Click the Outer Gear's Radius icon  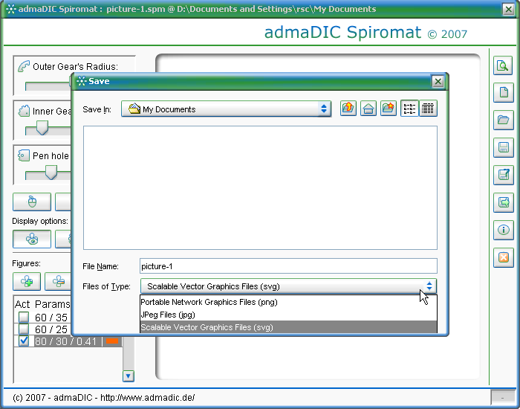[24, 66]
